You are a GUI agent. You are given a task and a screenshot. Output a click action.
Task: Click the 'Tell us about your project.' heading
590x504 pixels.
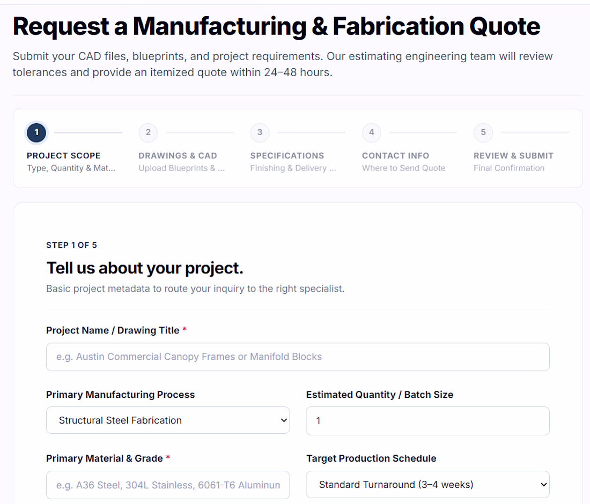click(x=145, y=268)
